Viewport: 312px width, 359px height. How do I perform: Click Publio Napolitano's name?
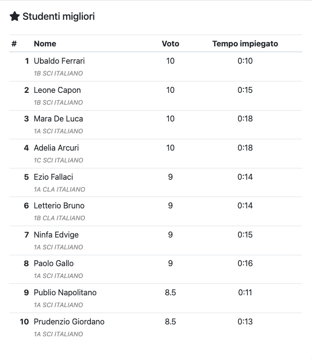tap(65, 293)
